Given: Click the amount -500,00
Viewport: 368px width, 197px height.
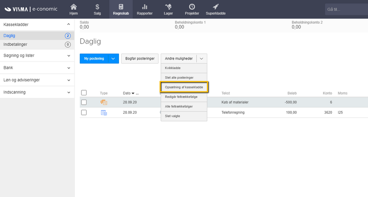Looking at the screenshot, I should [x=291, y=102].
